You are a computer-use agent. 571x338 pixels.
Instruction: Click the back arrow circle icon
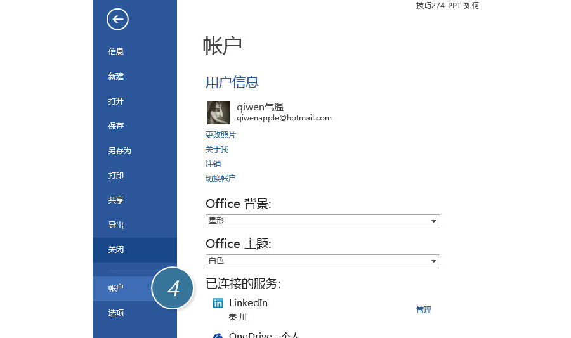pos(117,19)
